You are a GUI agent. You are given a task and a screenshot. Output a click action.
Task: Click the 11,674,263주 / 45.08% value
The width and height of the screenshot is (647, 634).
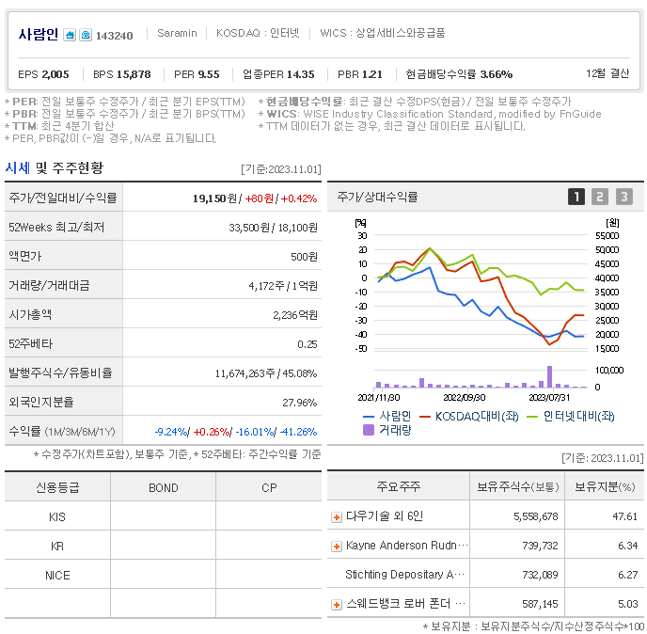[x=266, y=373]
